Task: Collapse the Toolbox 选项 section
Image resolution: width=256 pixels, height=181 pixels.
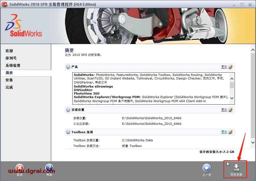Action: pyautogui.click(x=68, y=132)
